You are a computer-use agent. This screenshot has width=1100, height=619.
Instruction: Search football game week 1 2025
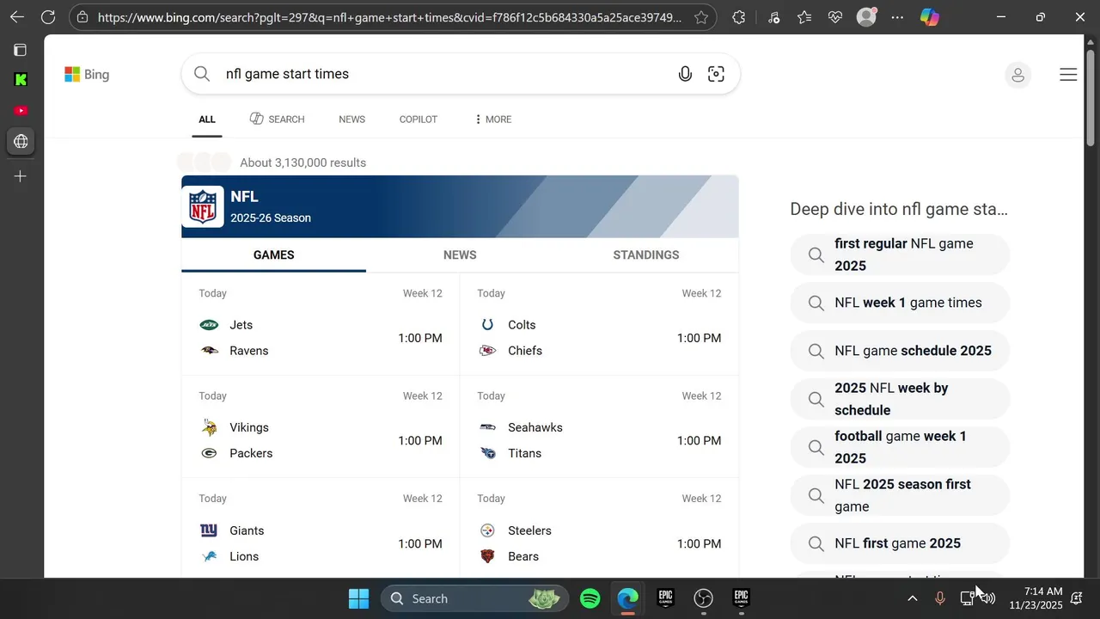[x=900, y=447]
